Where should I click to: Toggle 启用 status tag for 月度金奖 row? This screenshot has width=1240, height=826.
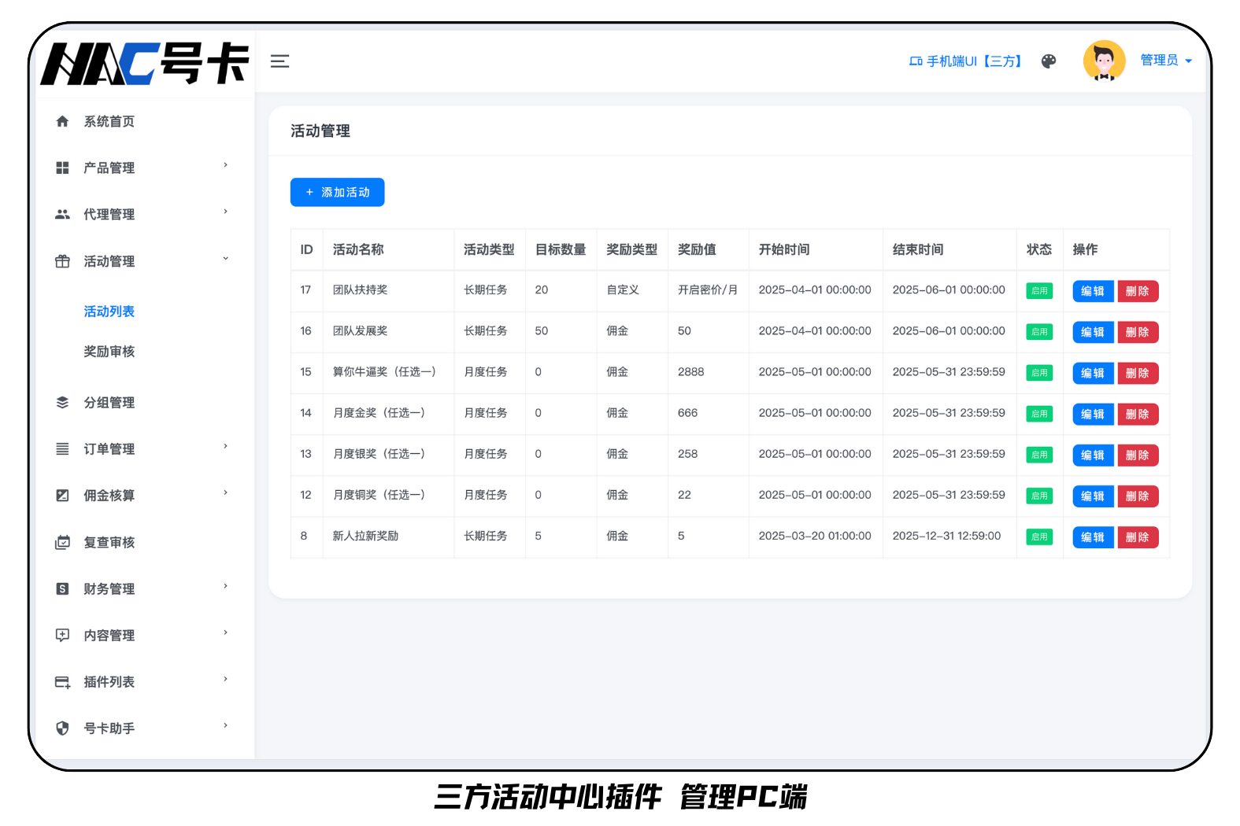click(x=1039, y=414)
